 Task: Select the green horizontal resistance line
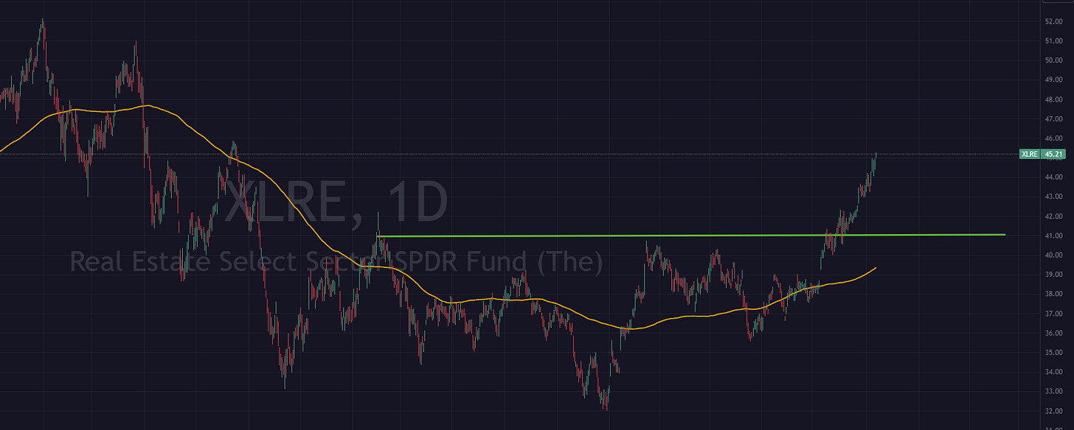tap(691, 236)
